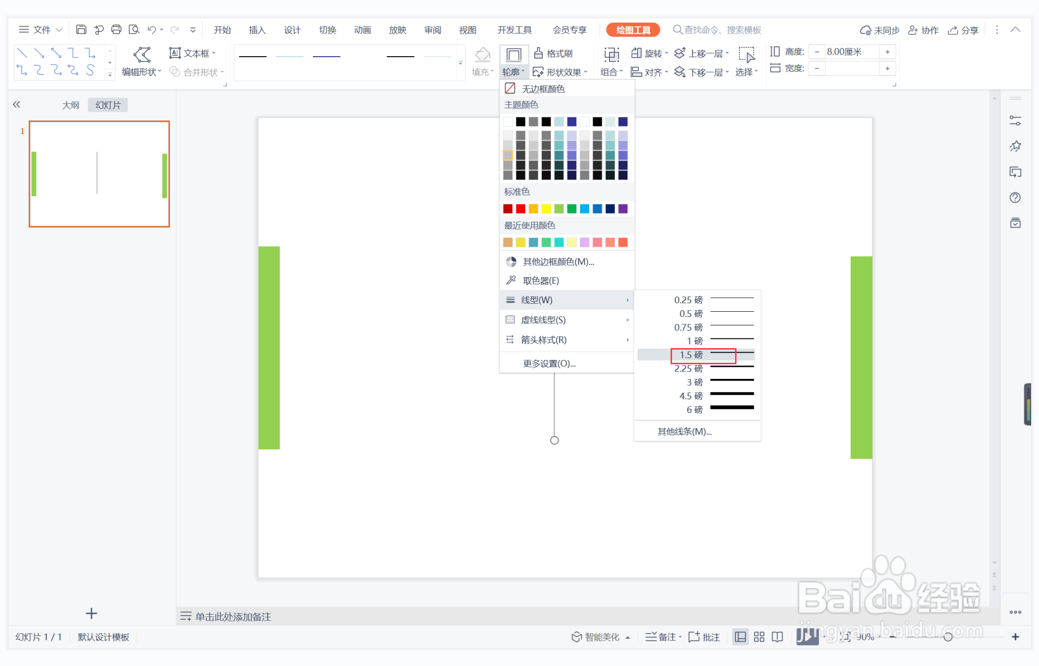Screen dimensions: 1039x666
Task: Click the save icon in quick toolbar
Action: click(81, 30)
